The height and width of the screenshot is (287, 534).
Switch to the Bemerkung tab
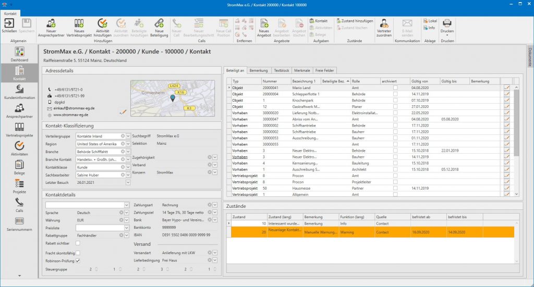click(259, 70)
